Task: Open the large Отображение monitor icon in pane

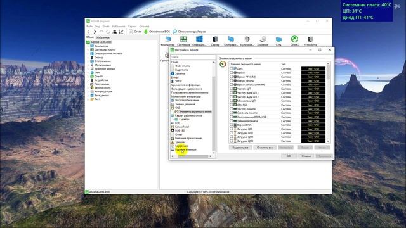Action: coord(231,41)
